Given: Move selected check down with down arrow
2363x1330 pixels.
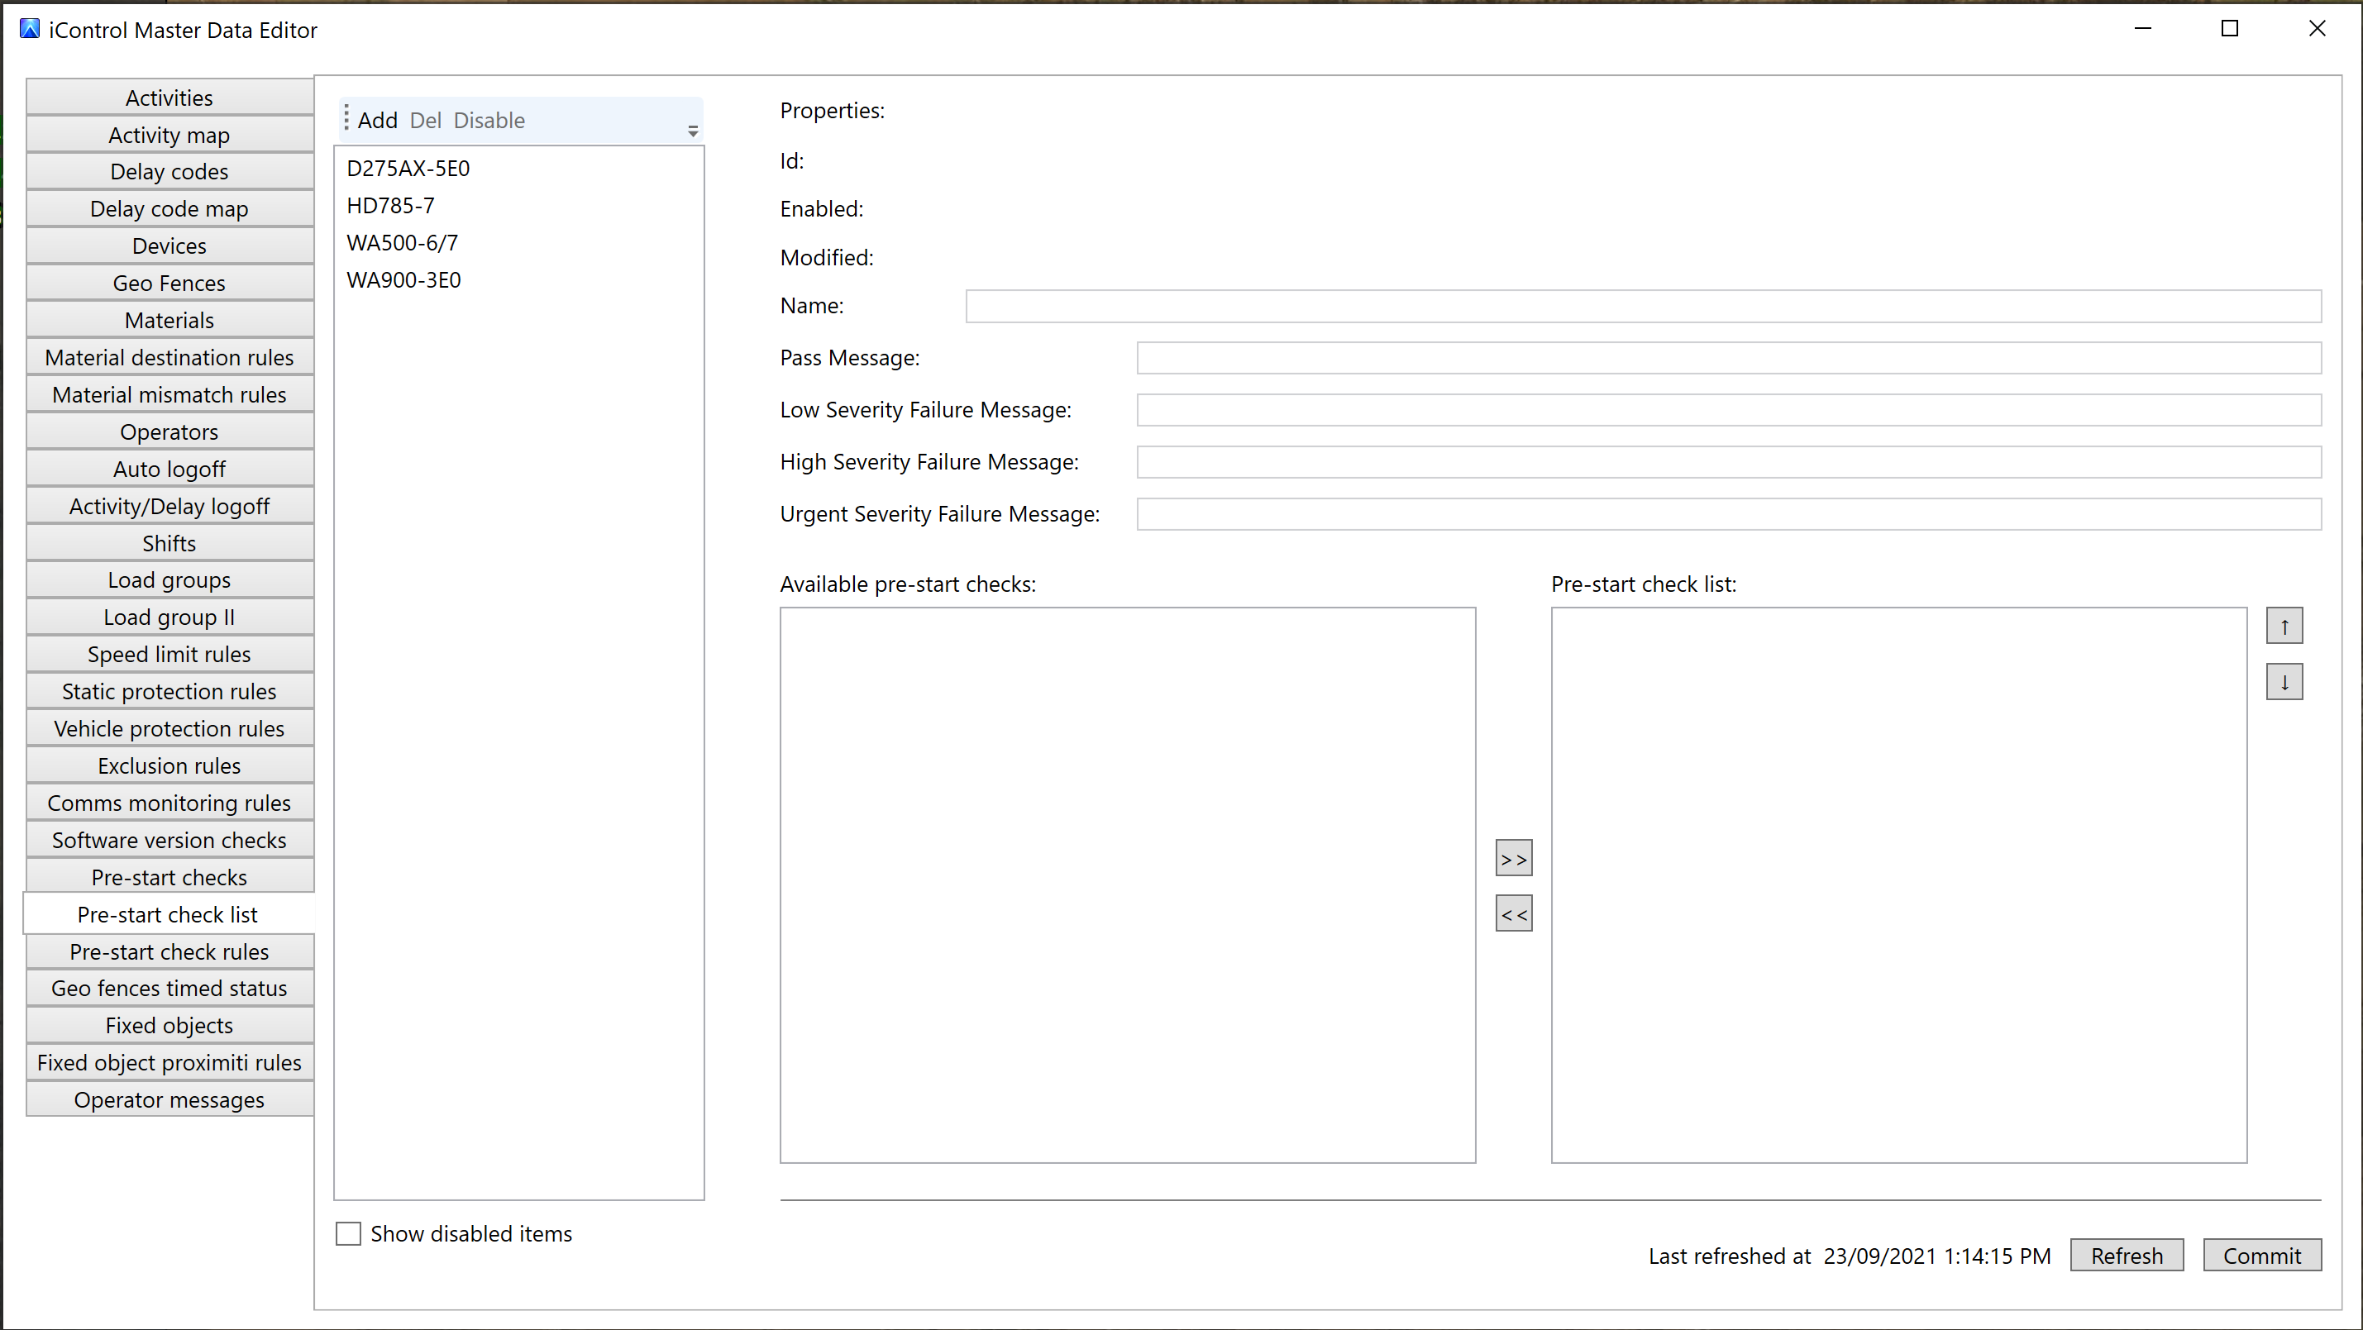Looking at the screenshot, I should pyautogui.click(x=2284, y=683).
